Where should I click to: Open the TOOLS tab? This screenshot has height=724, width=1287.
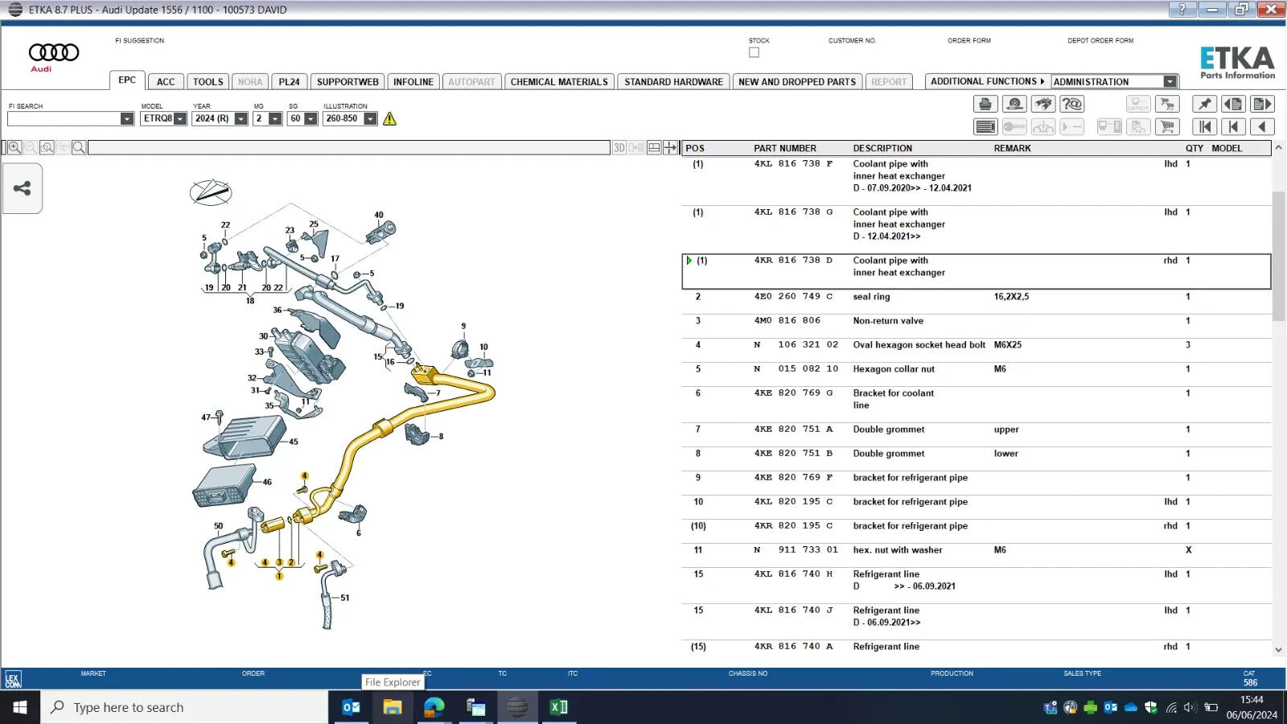(x=208, y=81)
